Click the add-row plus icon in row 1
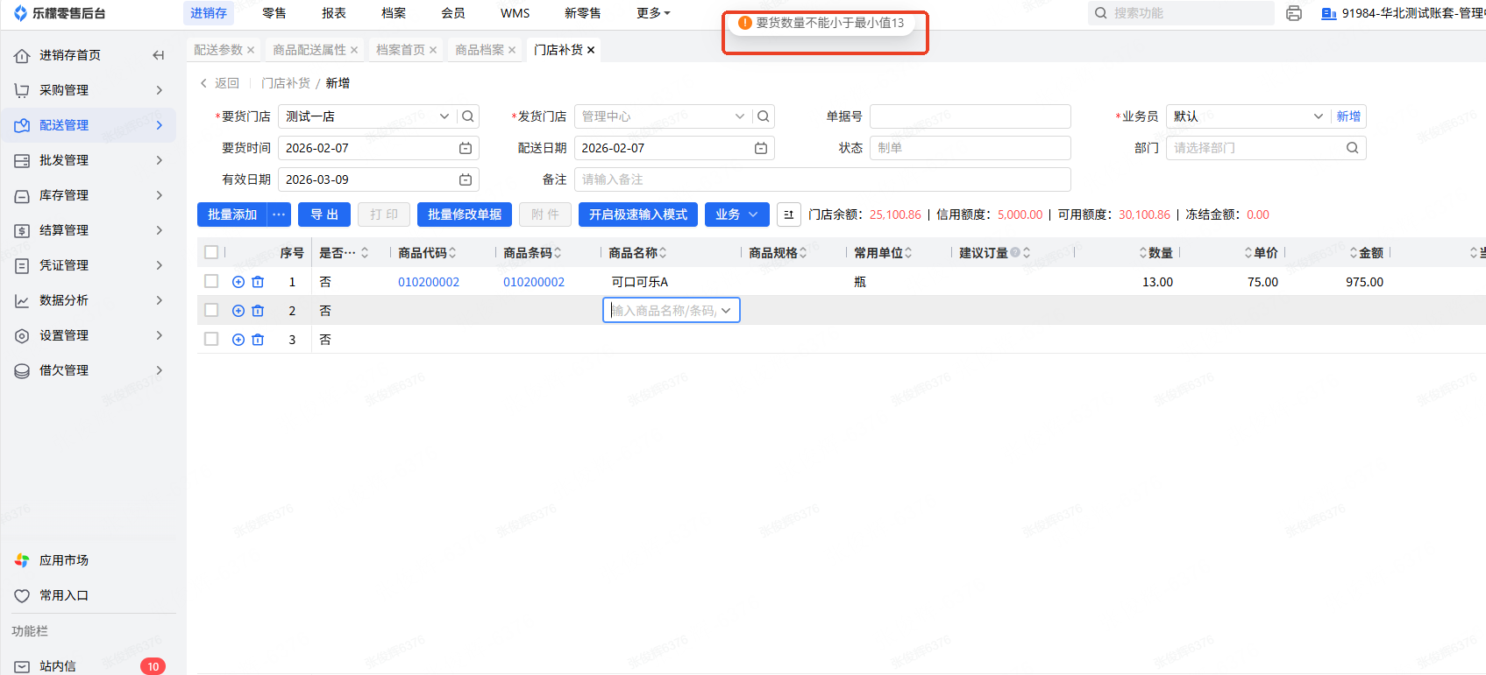 click(x=238, y=282)
